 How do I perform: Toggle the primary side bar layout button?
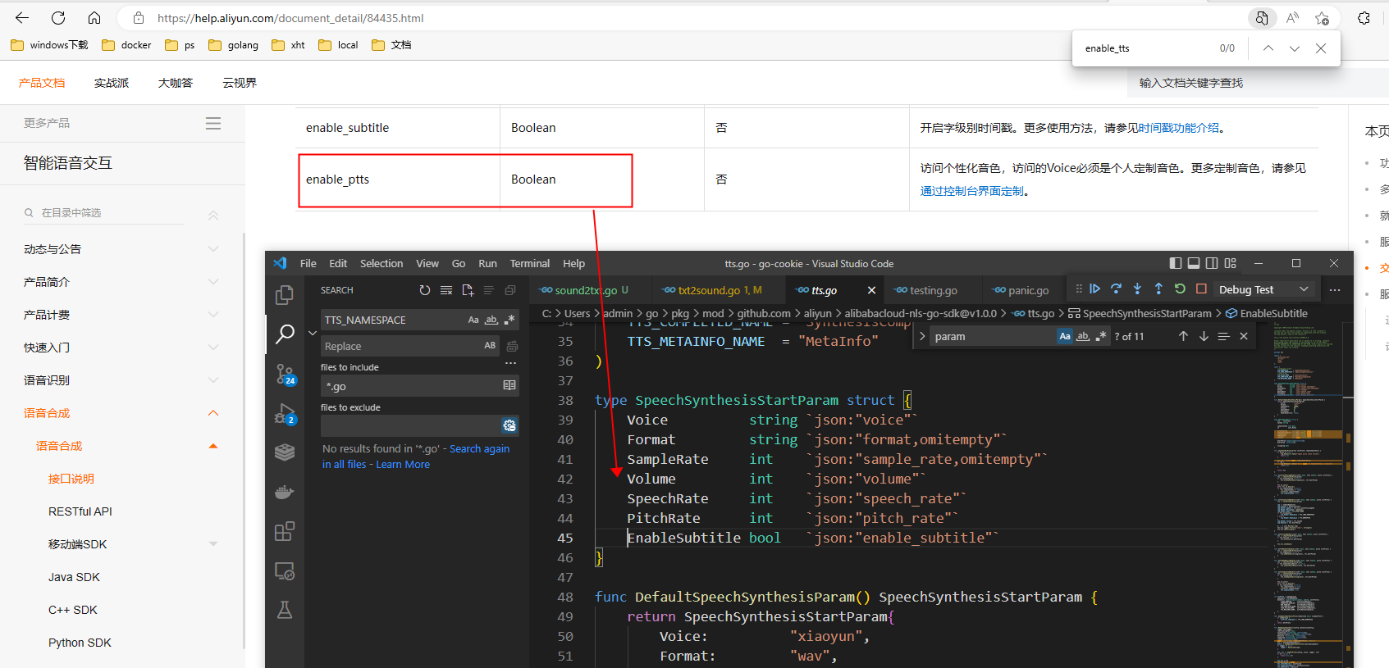(x=1176, y=263)
